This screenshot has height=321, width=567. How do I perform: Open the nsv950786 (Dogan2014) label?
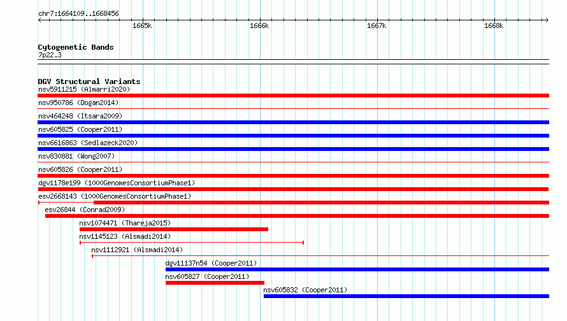pyautogui.click(x=78, y=103)
